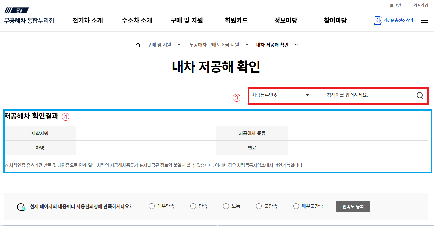434x226 pixels.
Task: Click the 만족도 등록 button
Action: point(353,206)
